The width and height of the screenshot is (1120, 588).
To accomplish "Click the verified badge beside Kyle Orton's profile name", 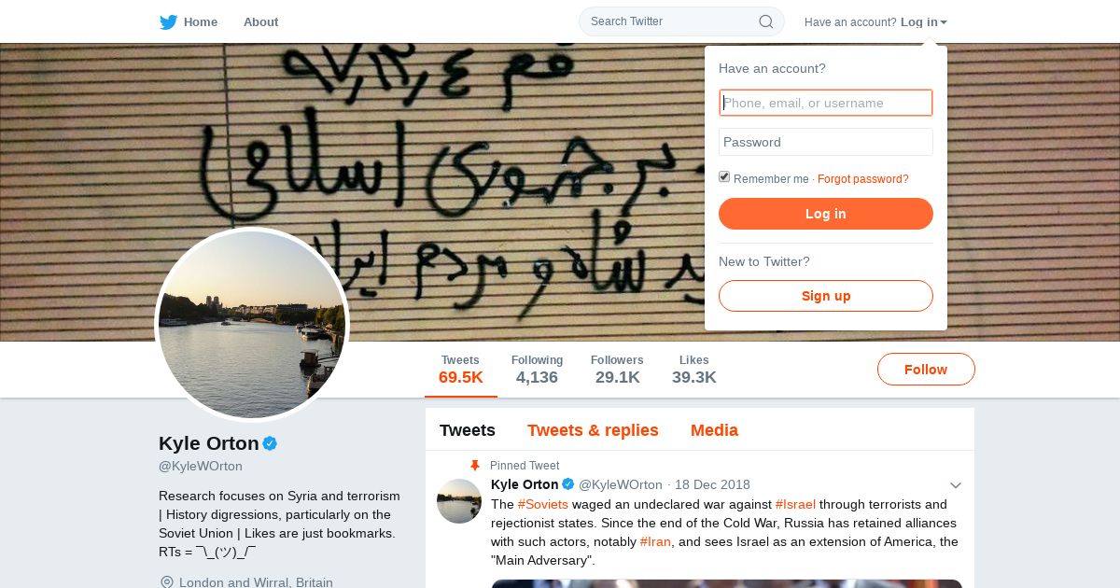I will [x=270, y=443].
